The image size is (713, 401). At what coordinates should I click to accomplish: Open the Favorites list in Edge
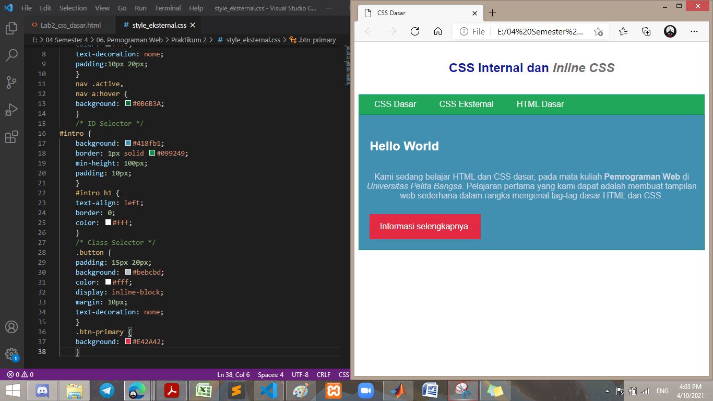[x=623, y=31]
